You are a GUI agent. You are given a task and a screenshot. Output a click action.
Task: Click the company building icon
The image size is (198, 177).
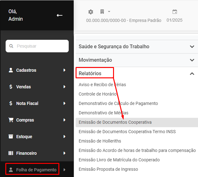[x=102, y=12]
